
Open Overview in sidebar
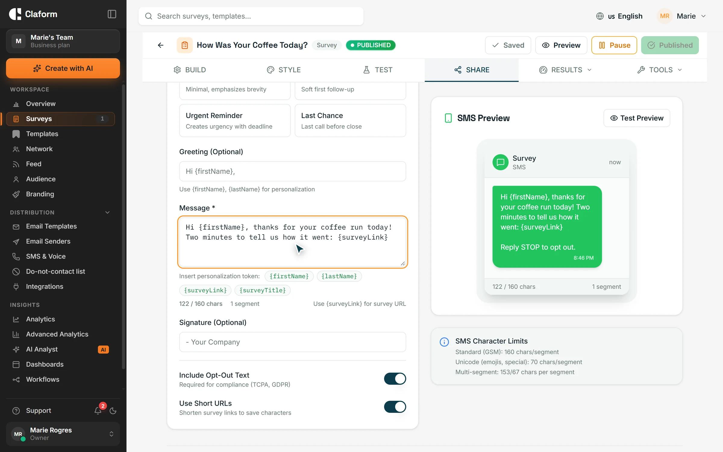pyautogui.click(x=60, y=104)
